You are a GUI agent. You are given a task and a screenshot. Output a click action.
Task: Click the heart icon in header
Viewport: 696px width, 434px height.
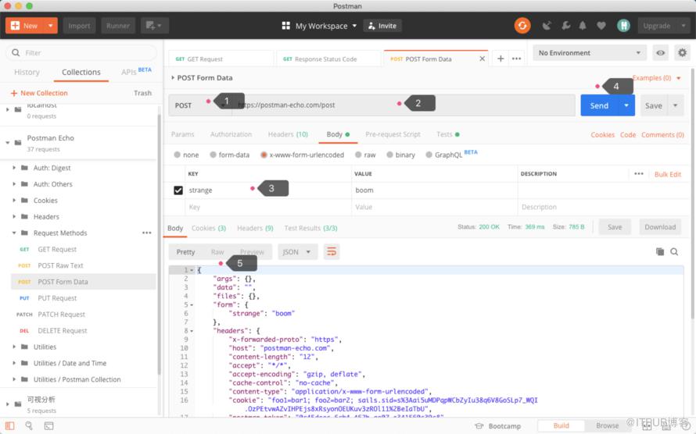[601, 26]
